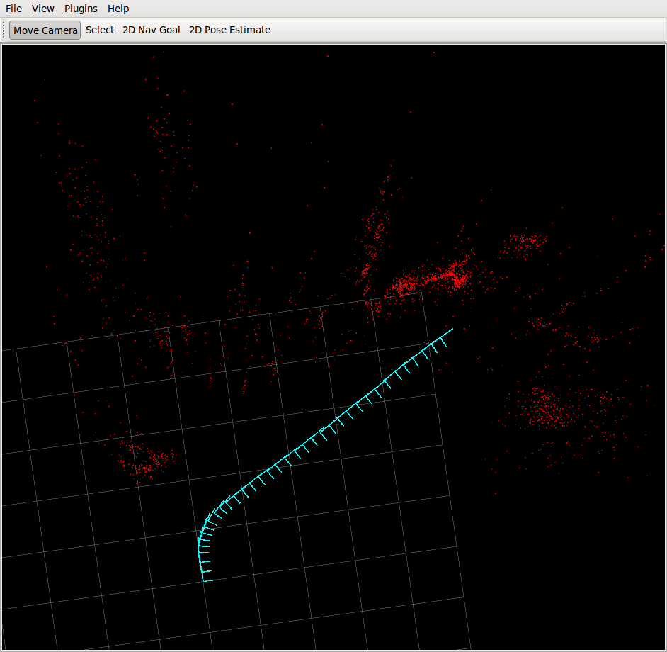Click the toolbar drag handle
The height and width of the screenshot is (652, 667).
coord(4,30)
